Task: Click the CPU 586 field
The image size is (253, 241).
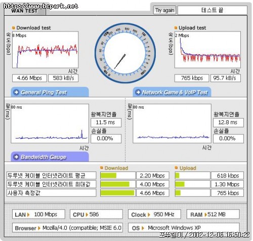Action: (x=96, y=214)
